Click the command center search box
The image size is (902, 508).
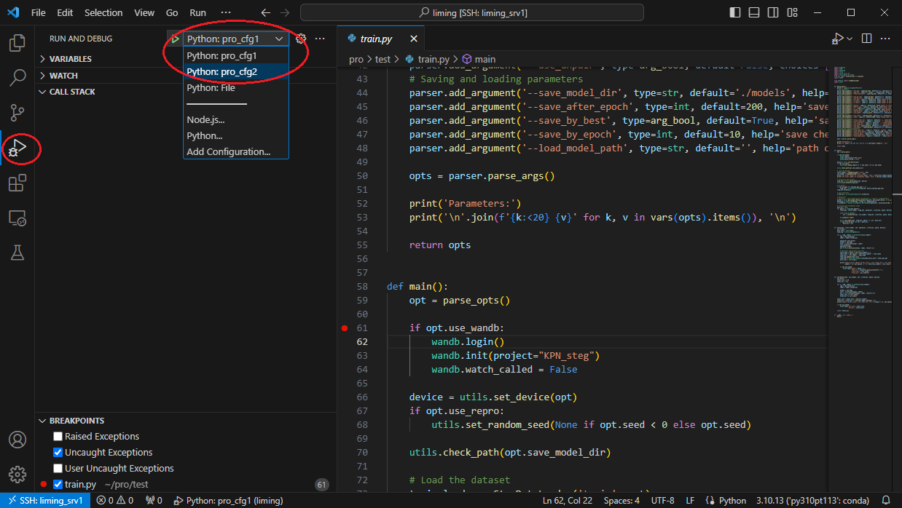pyautogui.click(x=471, y=12)
